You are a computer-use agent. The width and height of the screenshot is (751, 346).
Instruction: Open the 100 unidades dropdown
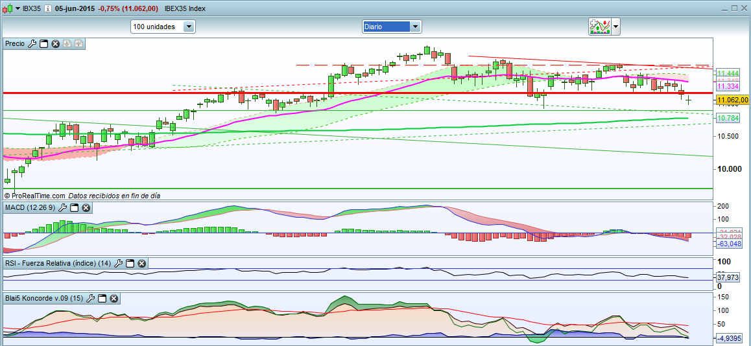pyautogui.click(x=163, y=27)
